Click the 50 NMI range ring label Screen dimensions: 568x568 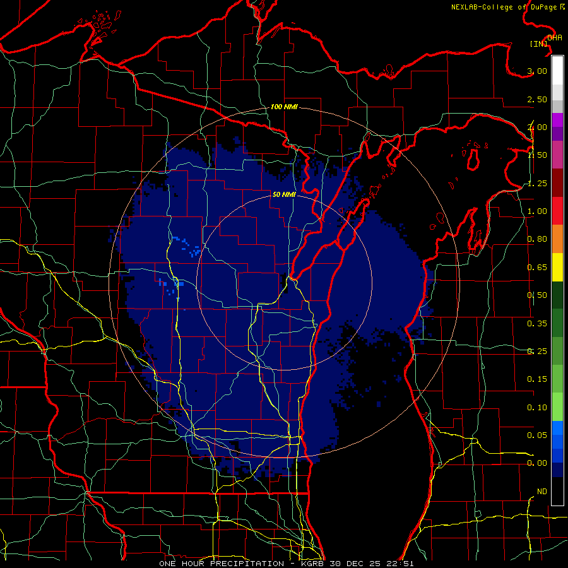point(284,194)
